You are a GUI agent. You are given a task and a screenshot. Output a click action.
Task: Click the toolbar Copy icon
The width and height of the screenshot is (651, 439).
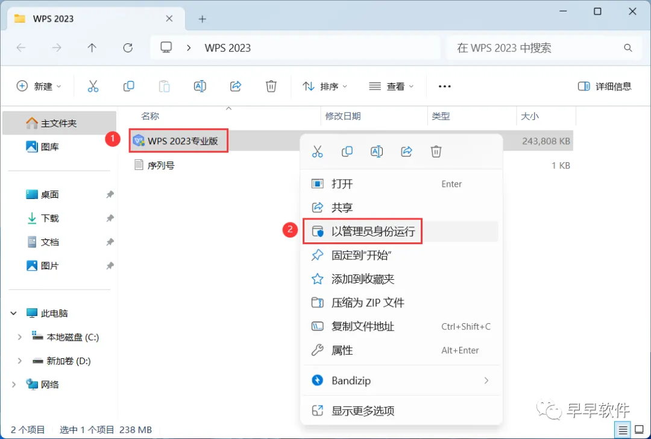tap(129, 86)
